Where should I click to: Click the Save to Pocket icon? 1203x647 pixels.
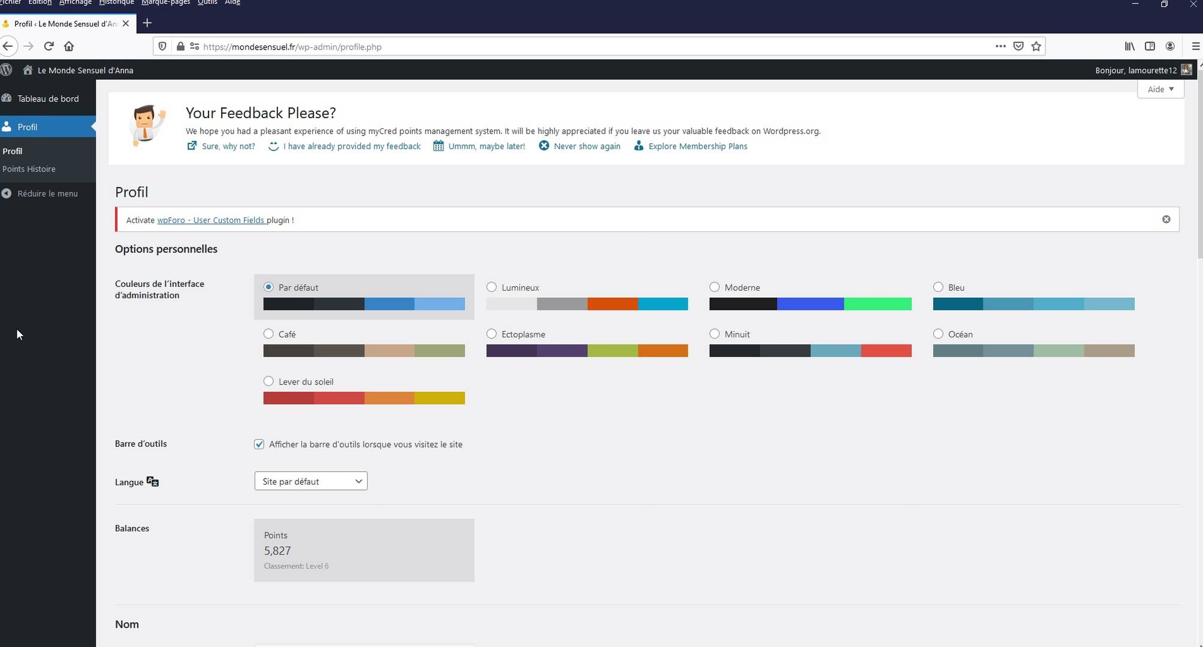coord(1018,46)
